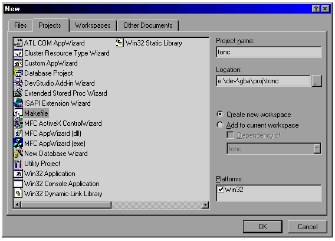Select the Win32 Application icon
Viewport: 335px width, 241px height.
pos(18,174)
